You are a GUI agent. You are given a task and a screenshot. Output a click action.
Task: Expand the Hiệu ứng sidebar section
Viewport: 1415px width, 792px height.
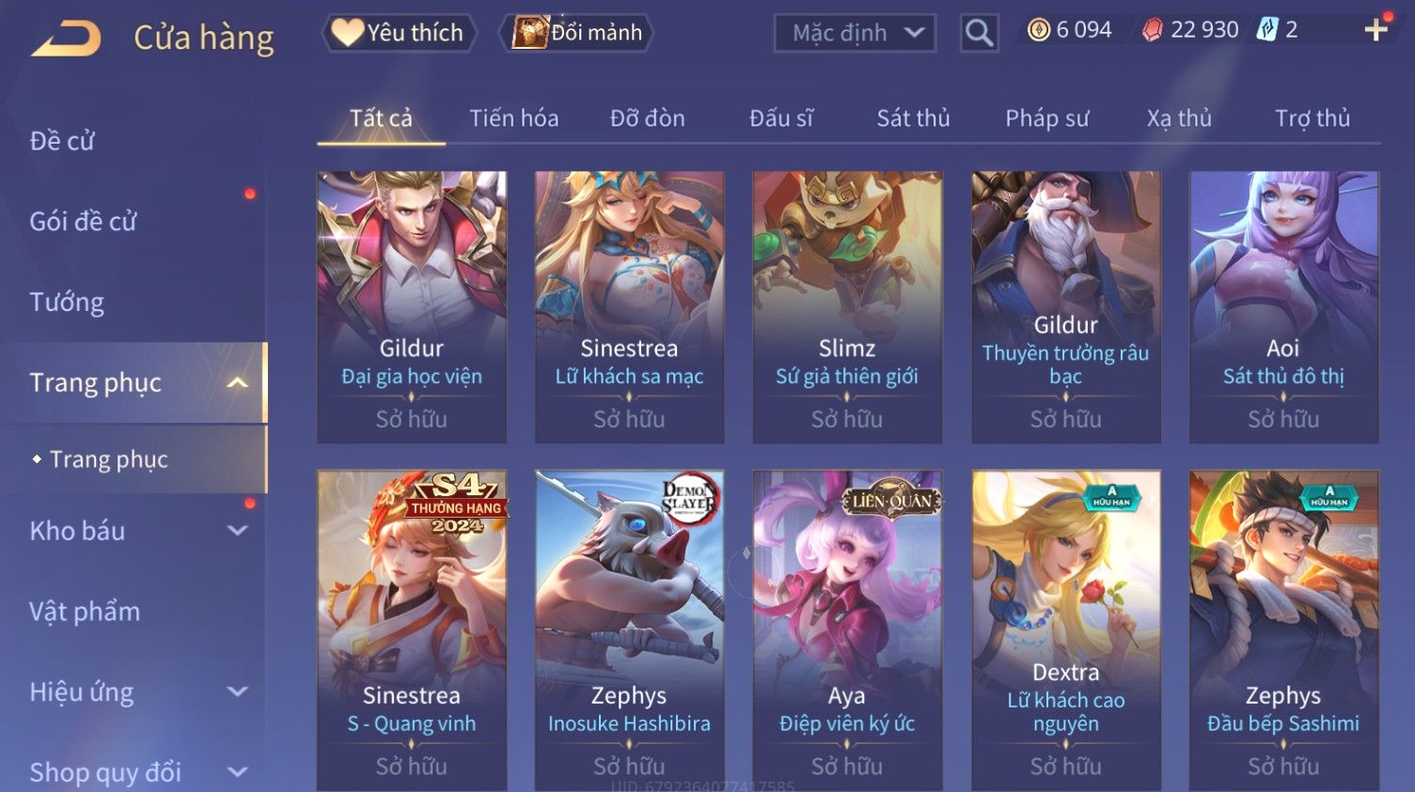pos(238,691)
